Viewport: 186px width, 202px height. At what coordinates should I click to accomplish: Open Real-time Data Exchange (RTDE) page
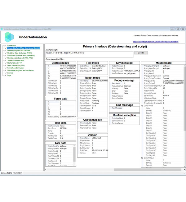pos(20,53)
